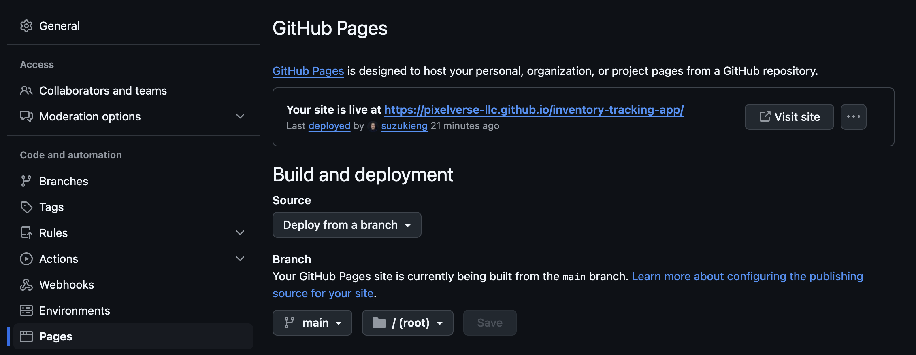Click the Rules icon in sidebar
This screenshot has width=916, height=355.
[26, 233]
